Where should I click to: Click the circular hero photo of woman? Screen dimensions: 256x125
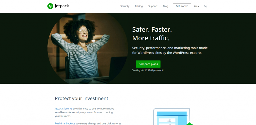tap(87, 48)
